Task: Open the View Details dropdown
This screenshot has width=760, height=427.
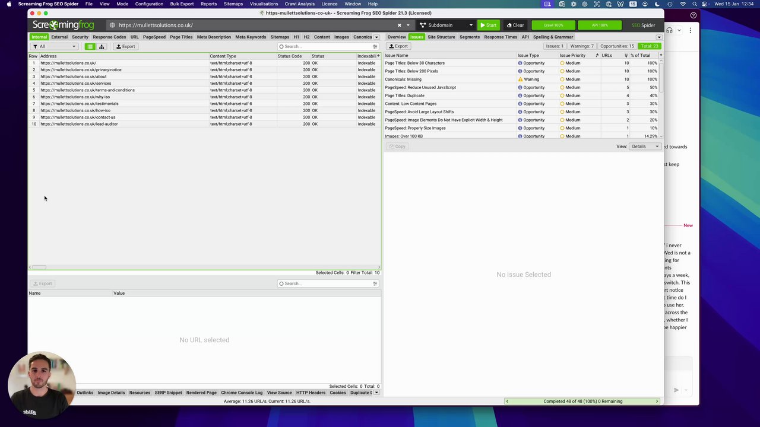Action: click(645, 146)
